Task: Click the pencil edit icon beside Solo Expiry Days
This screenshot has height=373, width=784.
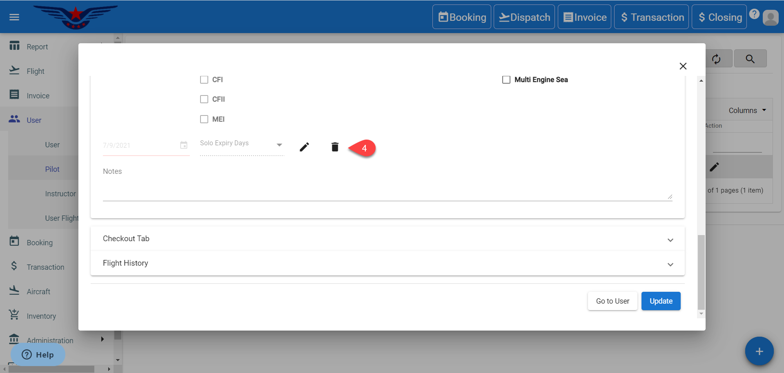Action: tap(304, 147)
